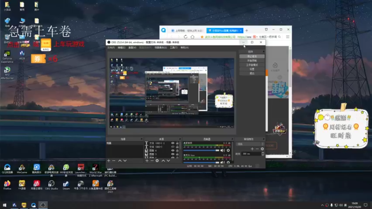Viewport: 372px width, 209px height.
Task: Switch to first browser tab
Action: click(x=187, y=31)
